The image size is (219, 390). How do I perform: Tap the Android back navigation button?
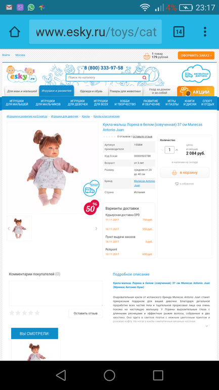(x=61, y=375)
